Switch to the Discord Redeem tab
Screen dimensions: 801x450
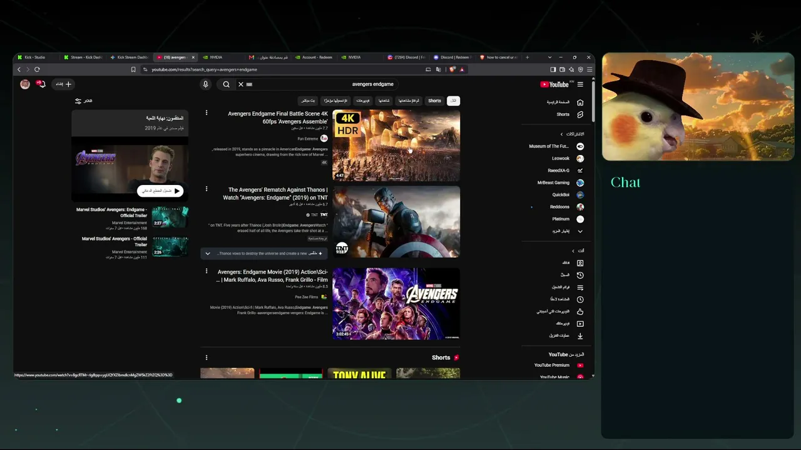(x=453, y=57)
